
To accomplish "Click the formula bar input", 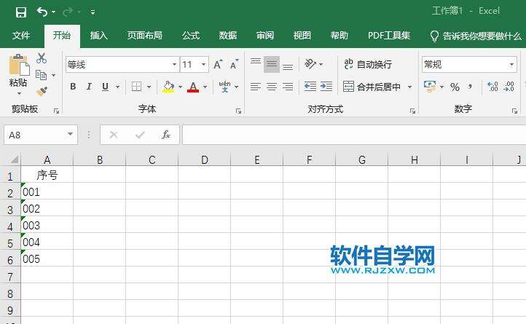I will (x=354, y=135).
